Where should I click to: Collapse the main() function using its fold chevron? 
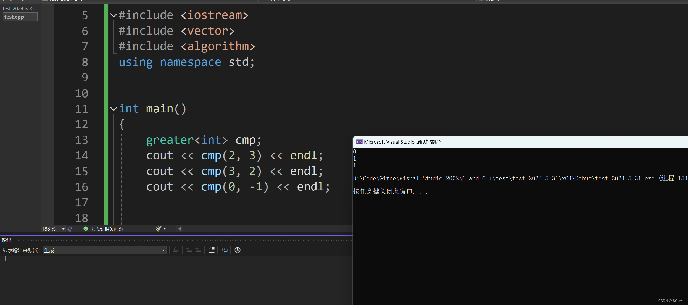[x=113, y=109]
